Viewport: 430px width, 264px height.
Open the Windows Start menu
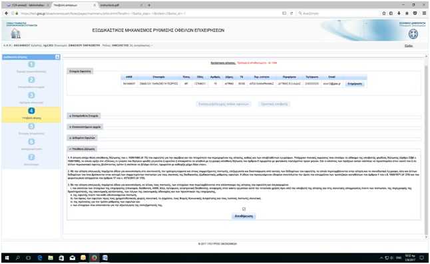coord(7,258)
